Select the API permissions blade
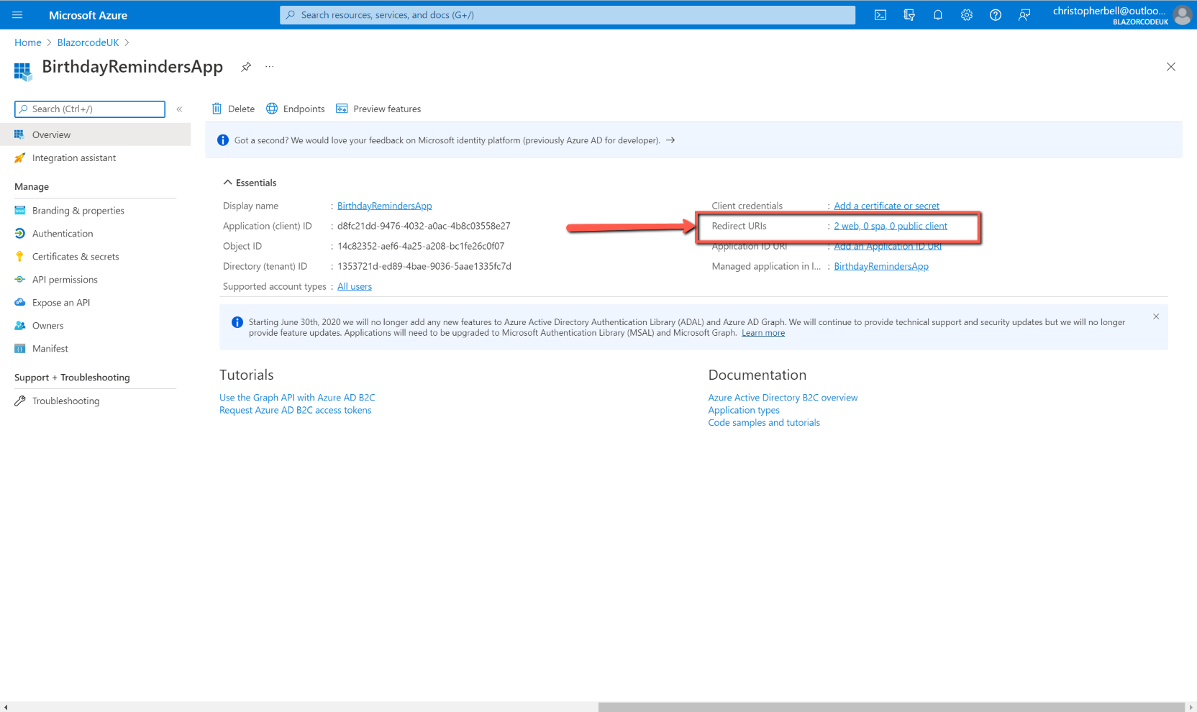1197x712 pixels. coord(65,279)
